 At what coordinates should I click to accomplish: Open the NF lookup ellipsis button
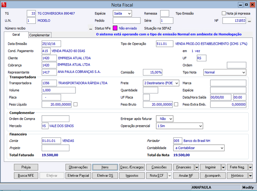coord(249,21)
